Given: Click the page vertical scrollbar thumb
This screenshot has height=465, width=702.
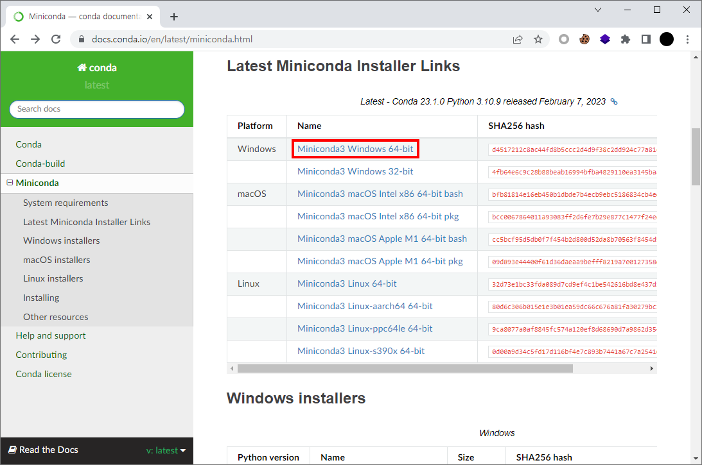Looking at the screenshot, I should point(696,156).
